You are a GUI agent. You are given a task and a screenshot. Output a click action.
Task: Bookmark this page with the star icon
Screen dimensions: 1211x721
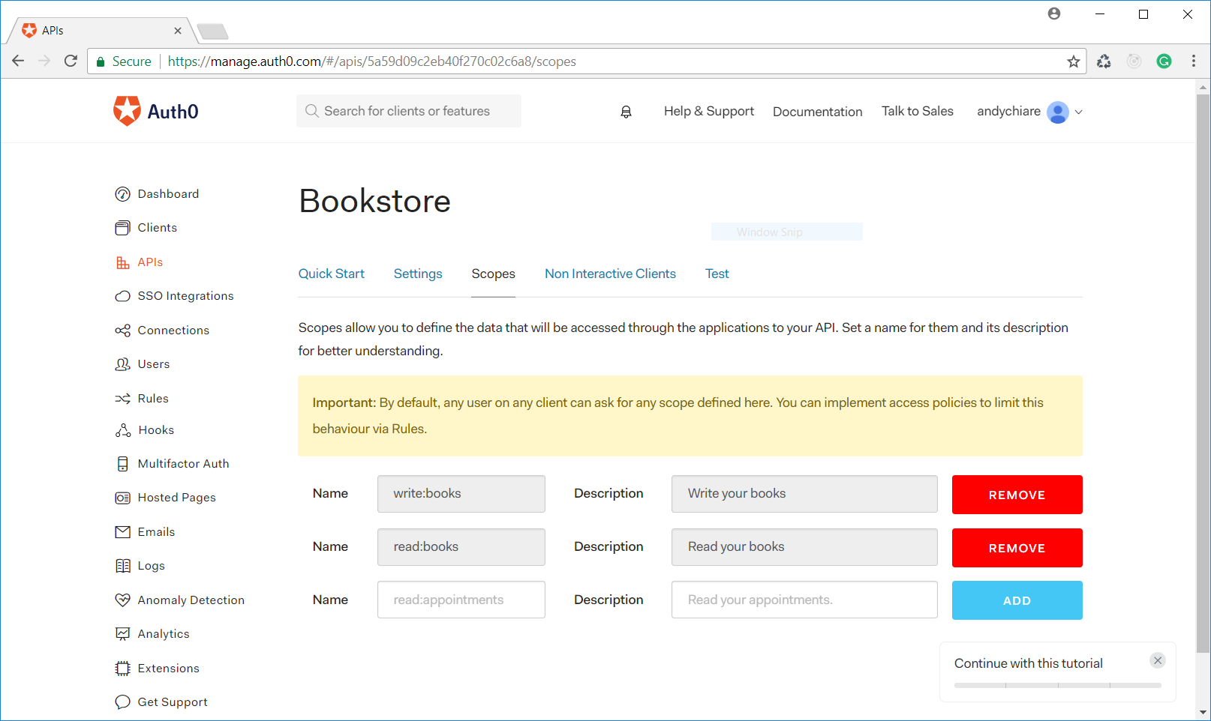click(x=1074, y=61)
